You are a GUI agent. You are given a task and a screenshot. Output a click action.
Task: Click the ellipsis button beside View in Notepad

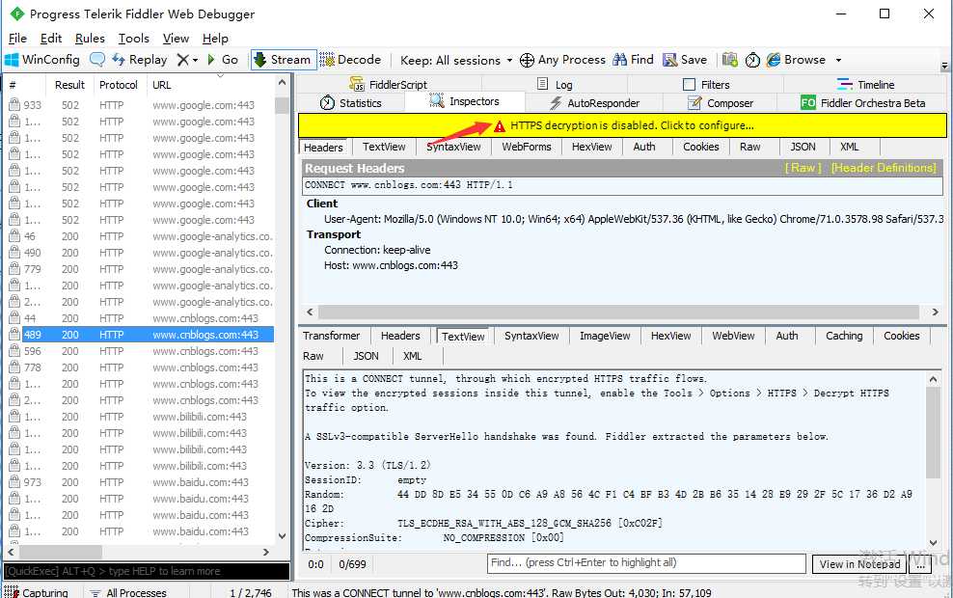(x=920, y=564)
